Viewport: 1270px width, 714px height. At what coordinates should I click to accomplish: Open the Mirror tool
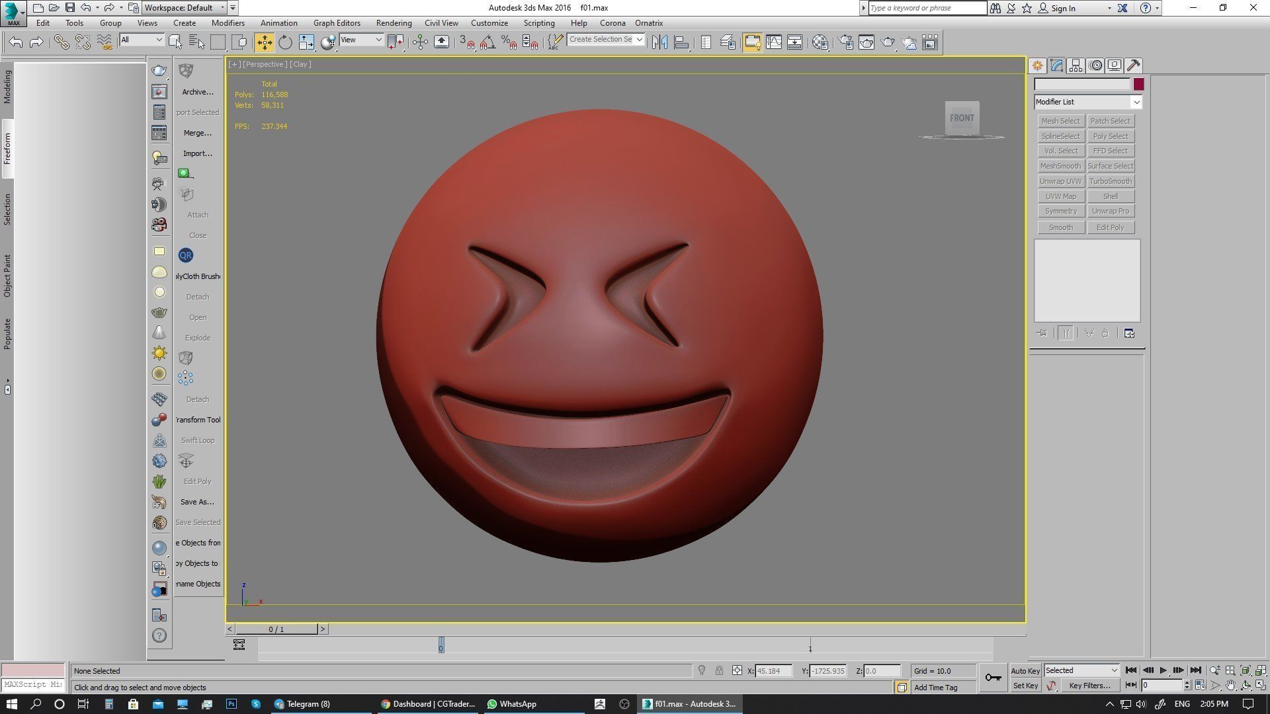click(659, 42)
